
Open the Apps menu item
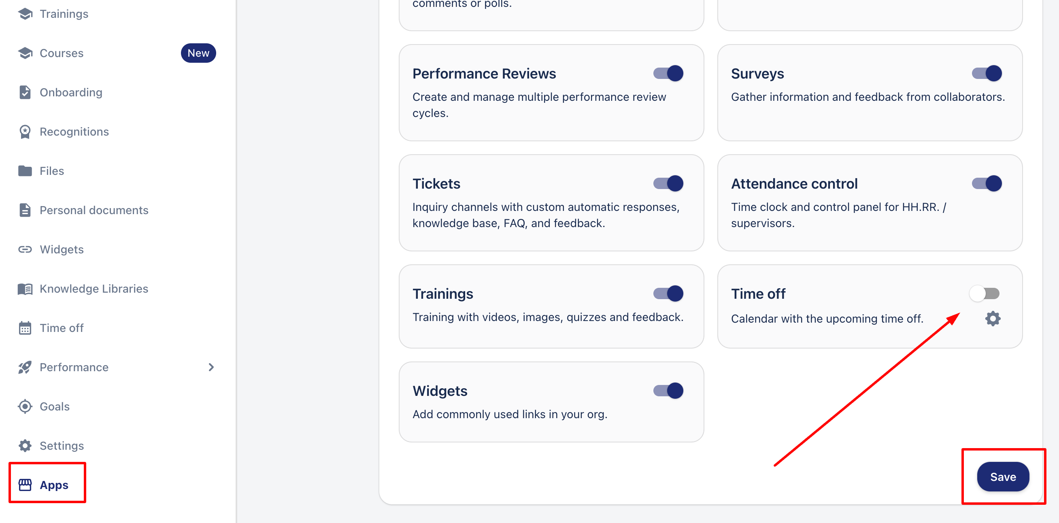pos(53,485)
